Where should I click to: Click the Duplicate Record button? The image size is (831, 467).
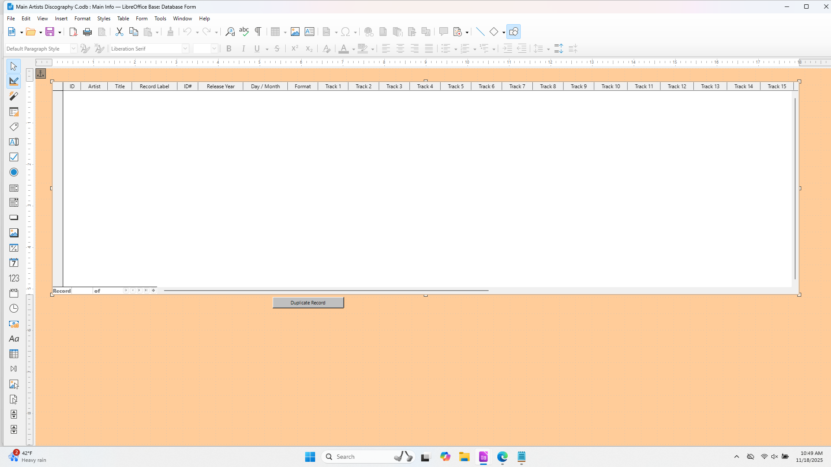click(308, 303)
